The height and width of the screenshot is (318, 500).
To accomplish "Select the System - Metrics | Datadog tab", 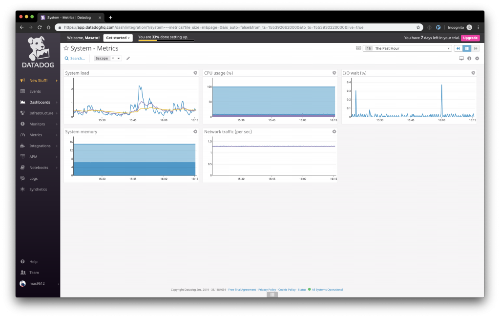I will pos(71,18).
